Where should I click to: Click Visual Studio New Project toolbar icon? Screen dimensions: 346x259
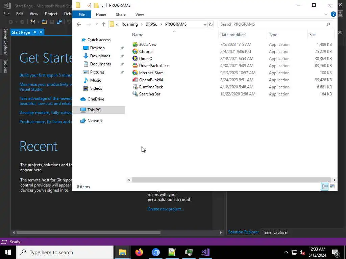[33, 22]
